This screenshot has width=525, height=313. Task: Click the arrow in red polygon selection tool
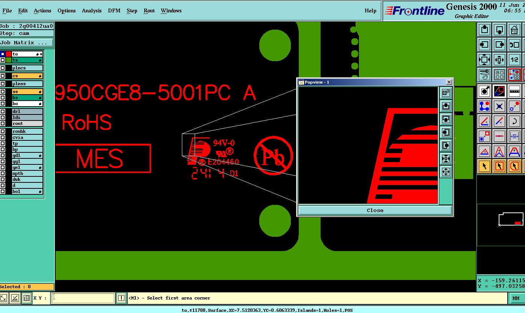coord(514,166)
